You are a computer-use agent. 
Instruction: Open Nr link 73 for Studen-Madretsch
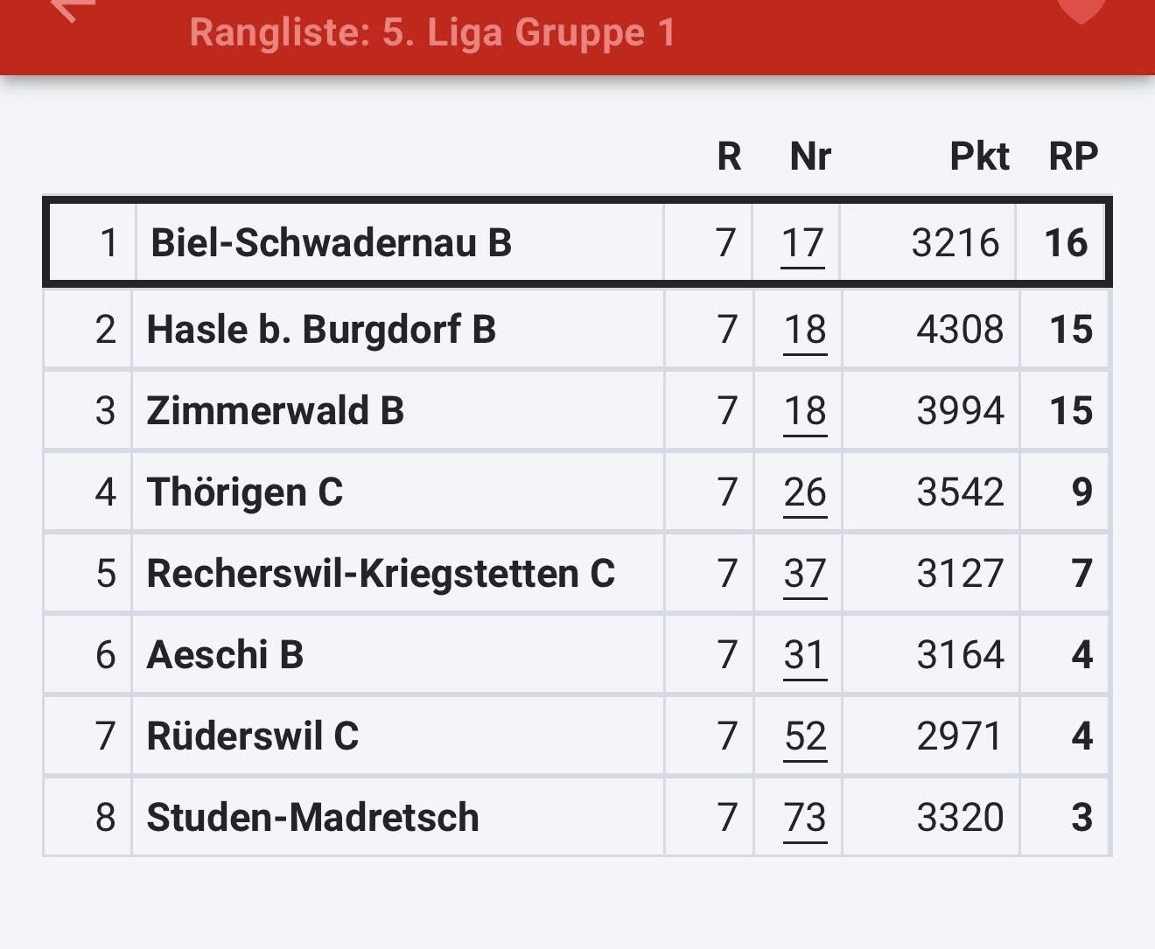coord(805,818)
